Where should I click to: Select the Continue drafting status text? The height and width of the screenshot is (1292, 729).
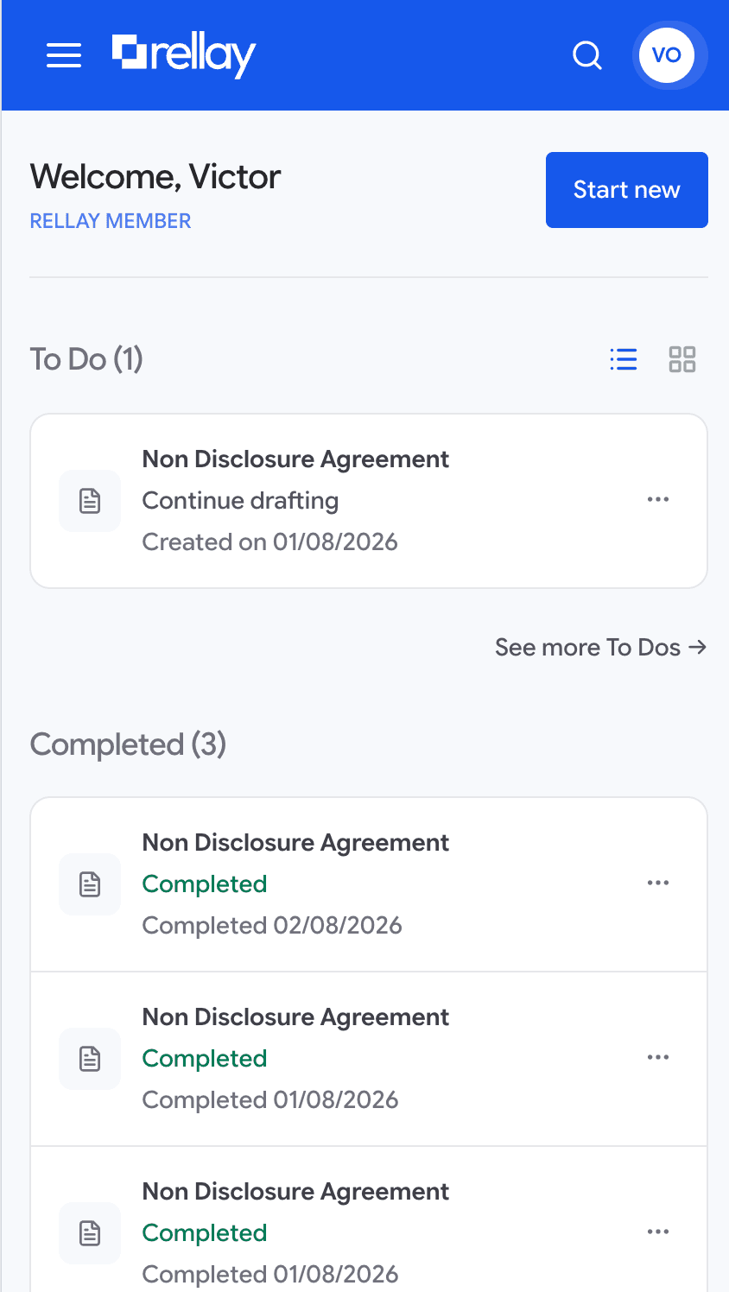tap(240, 501)
